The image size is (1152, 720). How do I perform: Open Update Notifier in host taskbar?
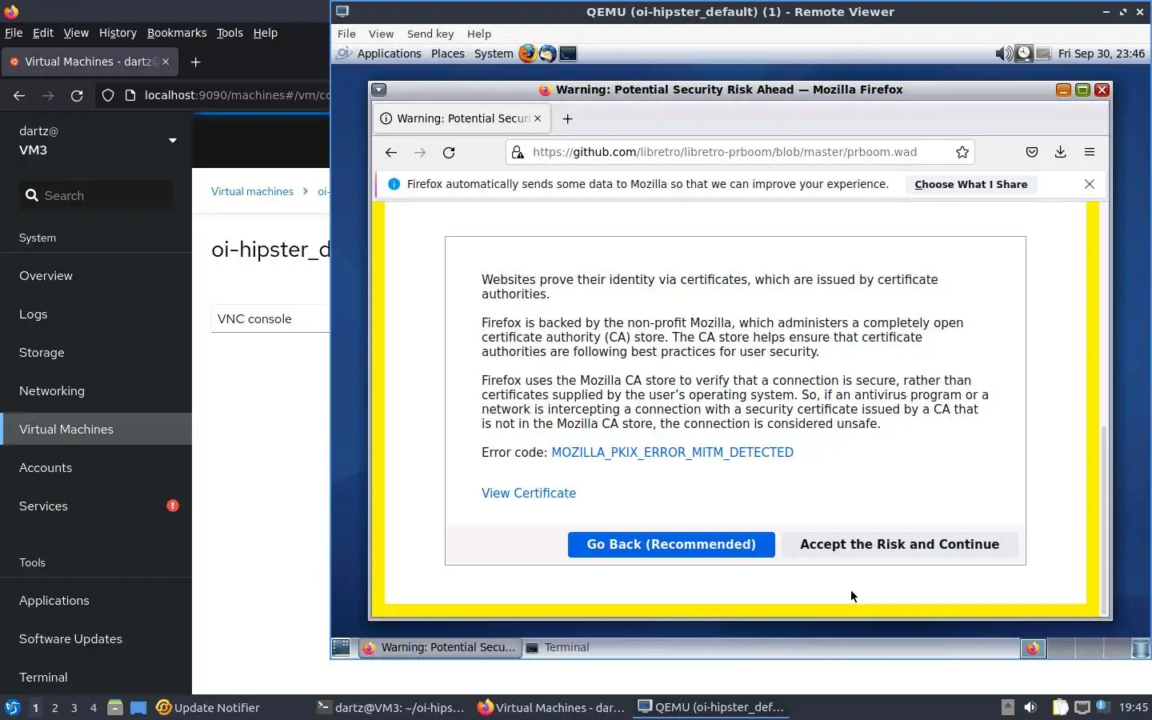tap(208, 707)
